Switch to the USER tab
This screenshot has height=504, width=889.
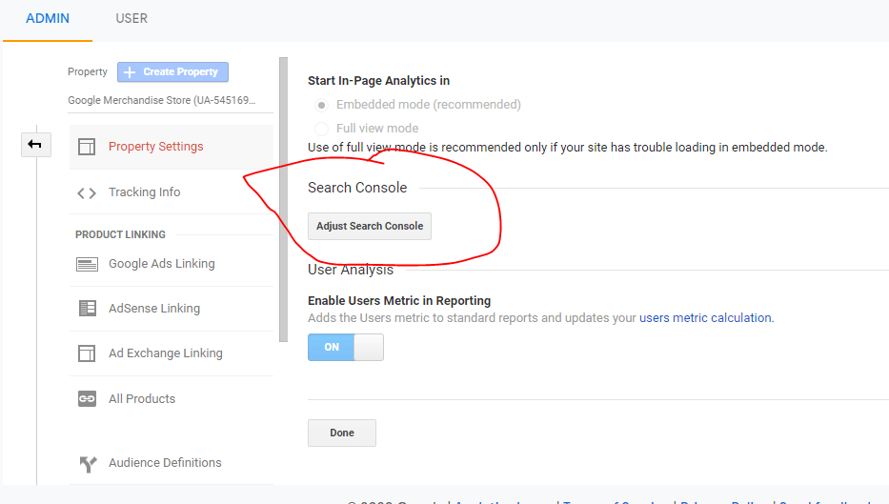coord(131,18)
